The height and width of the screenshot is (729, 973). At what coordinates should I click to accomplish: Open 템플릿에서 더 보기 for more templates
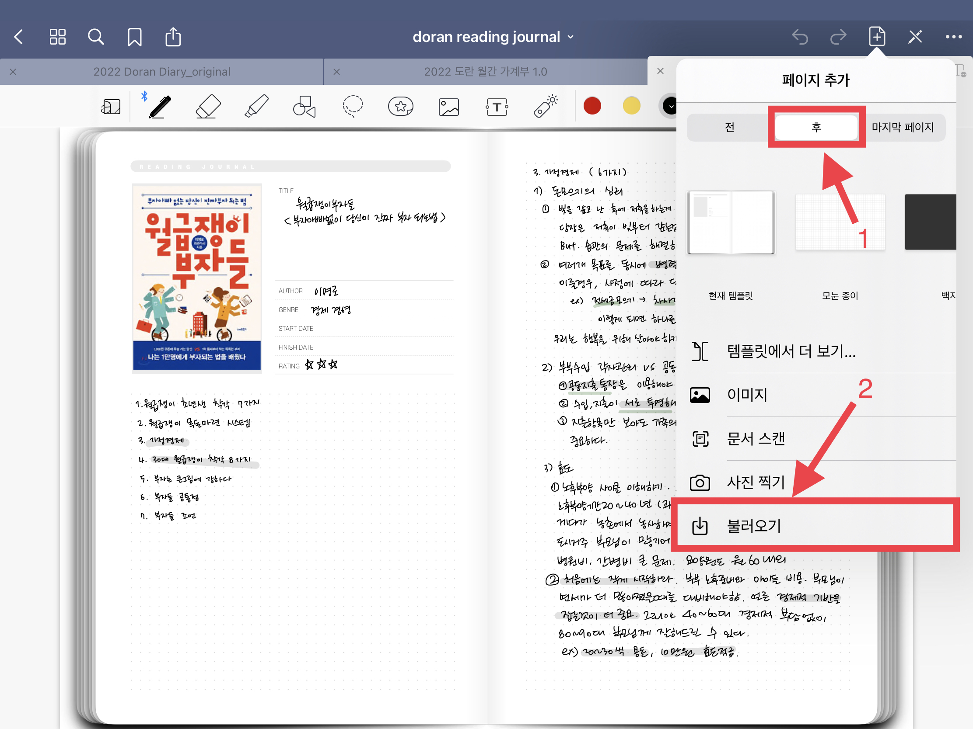pos(791,351)
